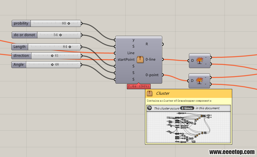Click the R output grip of cluster
Screen dimensions: 257x157
point(163,44)
